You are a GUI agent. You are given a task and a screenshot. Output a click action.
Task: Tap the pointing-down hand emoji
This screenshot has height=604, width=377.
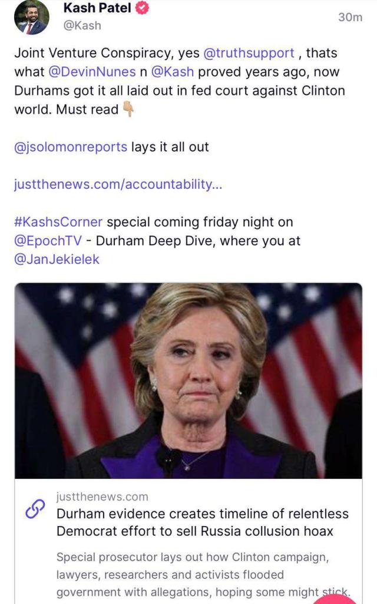[x=128, y=109]
